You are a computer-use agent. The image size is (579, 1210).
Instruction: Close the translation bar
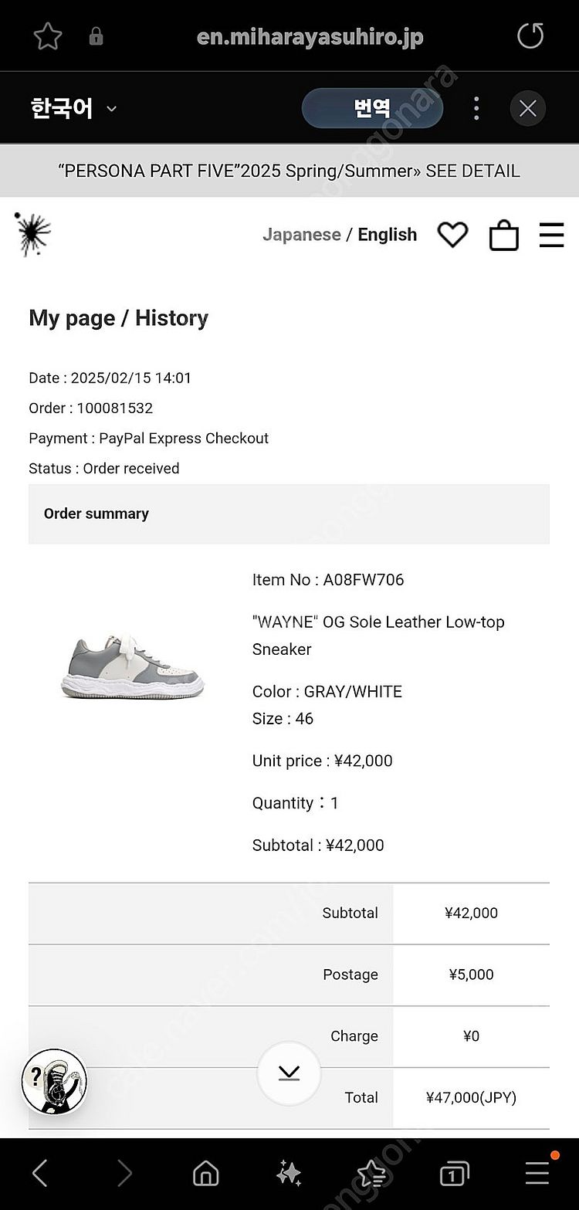[528, 109]
